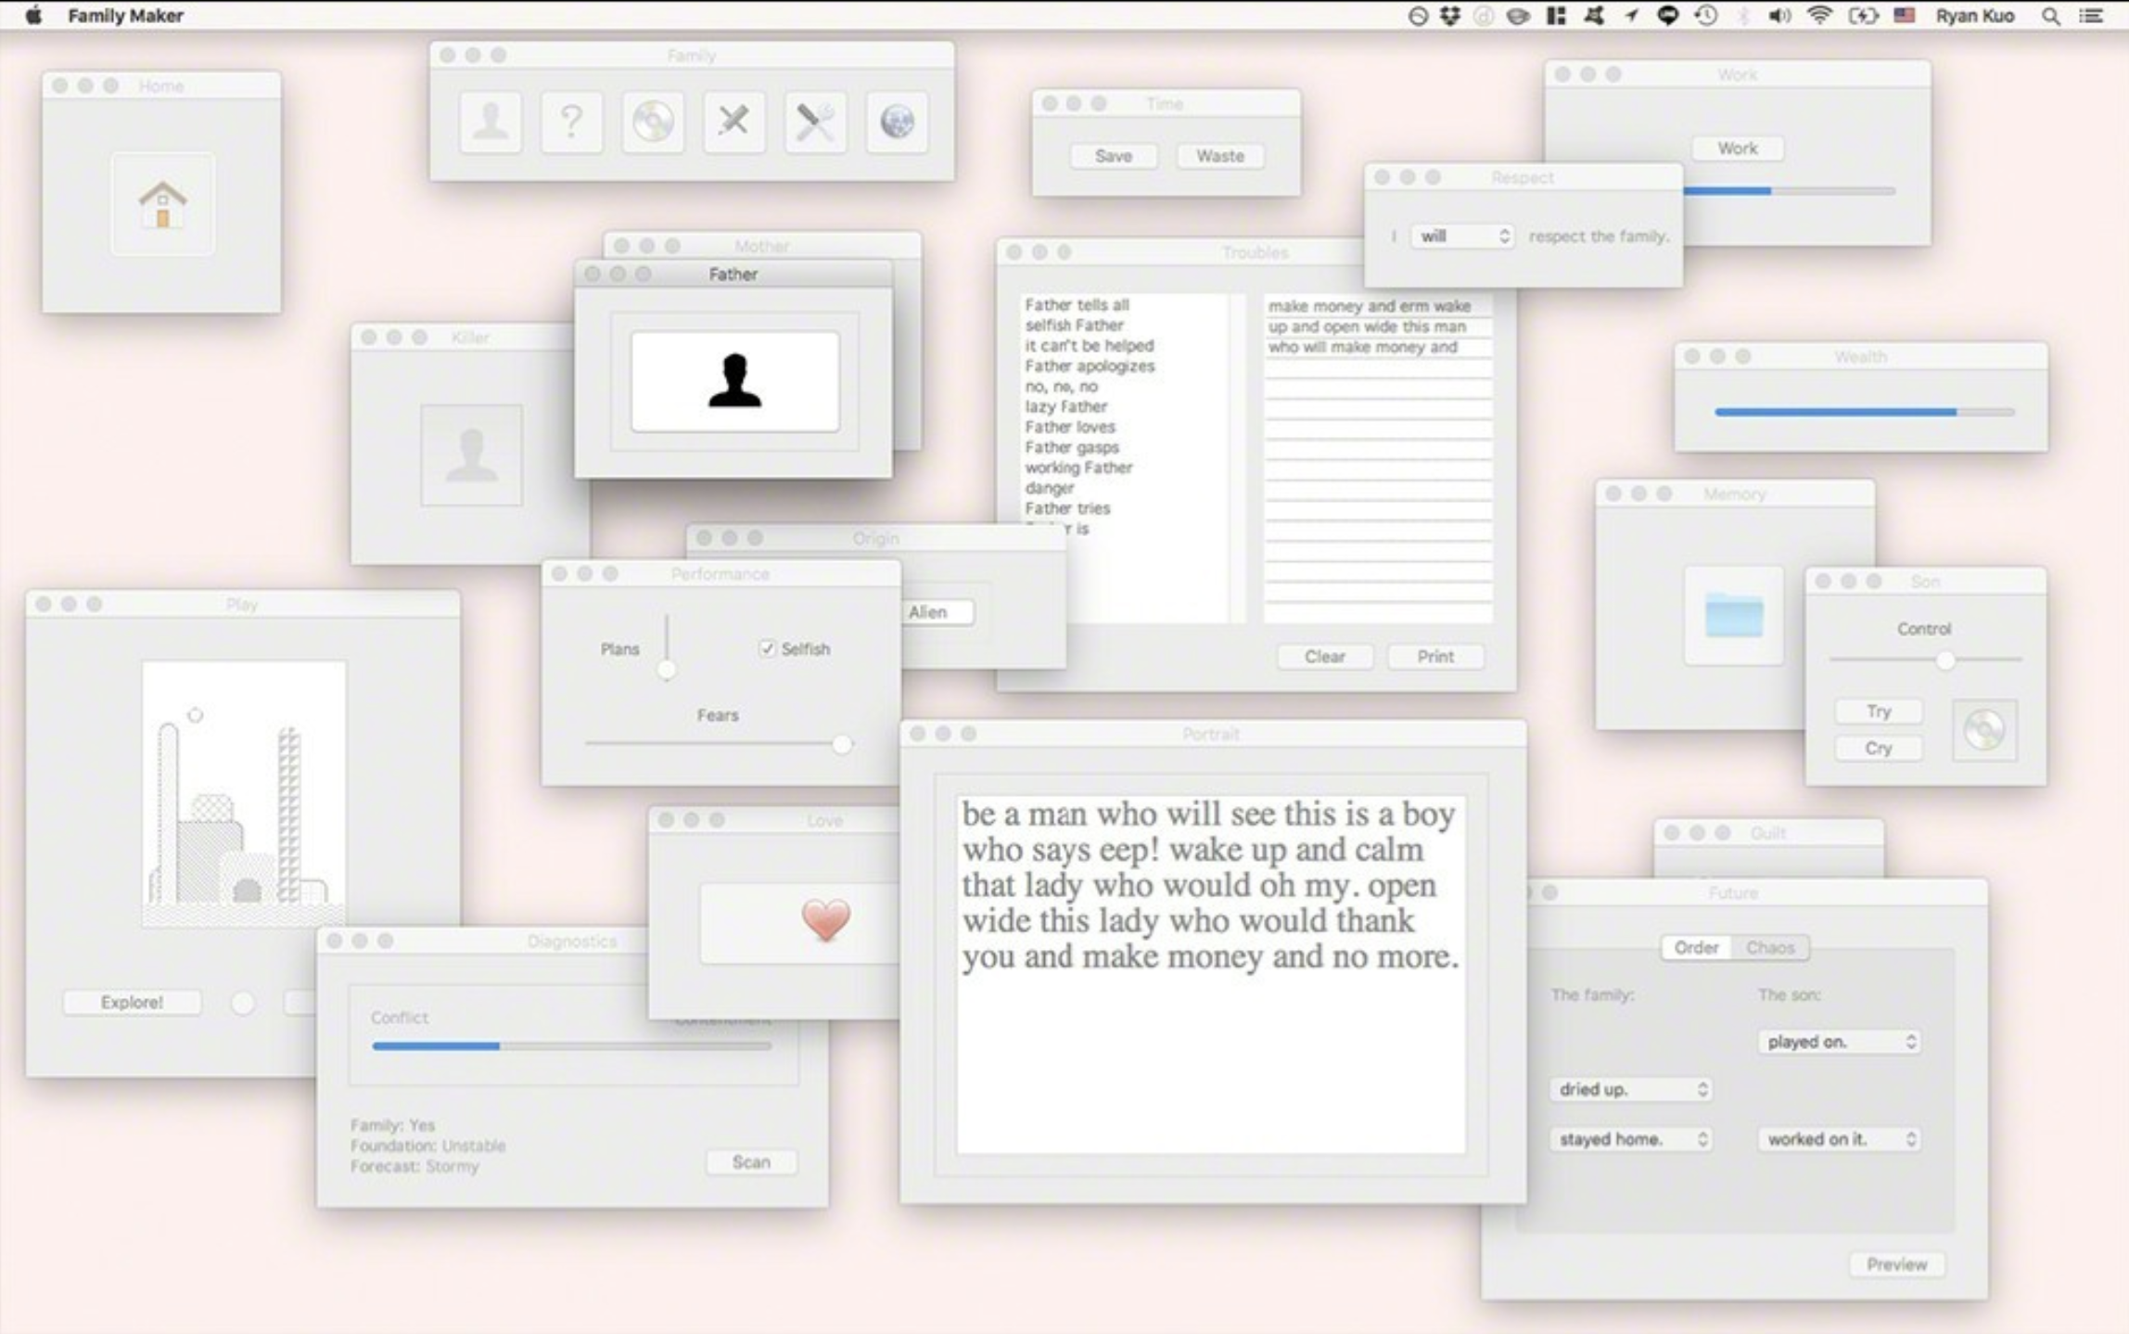The width and height of the screenshot is (2129, 1334).
Task: Click the globe icon in Family toolbar
Action: (897, 122)
